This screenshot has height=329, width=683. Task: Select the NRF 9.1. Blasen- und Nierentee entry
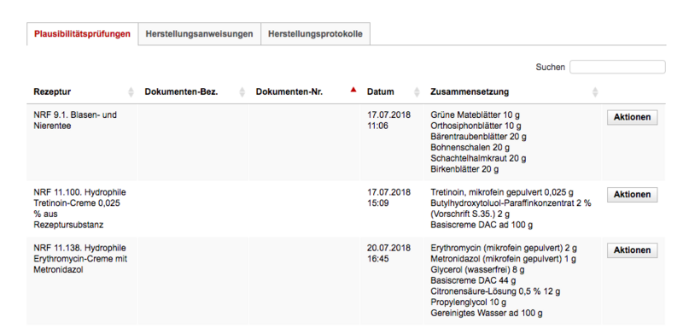[75, 120]
